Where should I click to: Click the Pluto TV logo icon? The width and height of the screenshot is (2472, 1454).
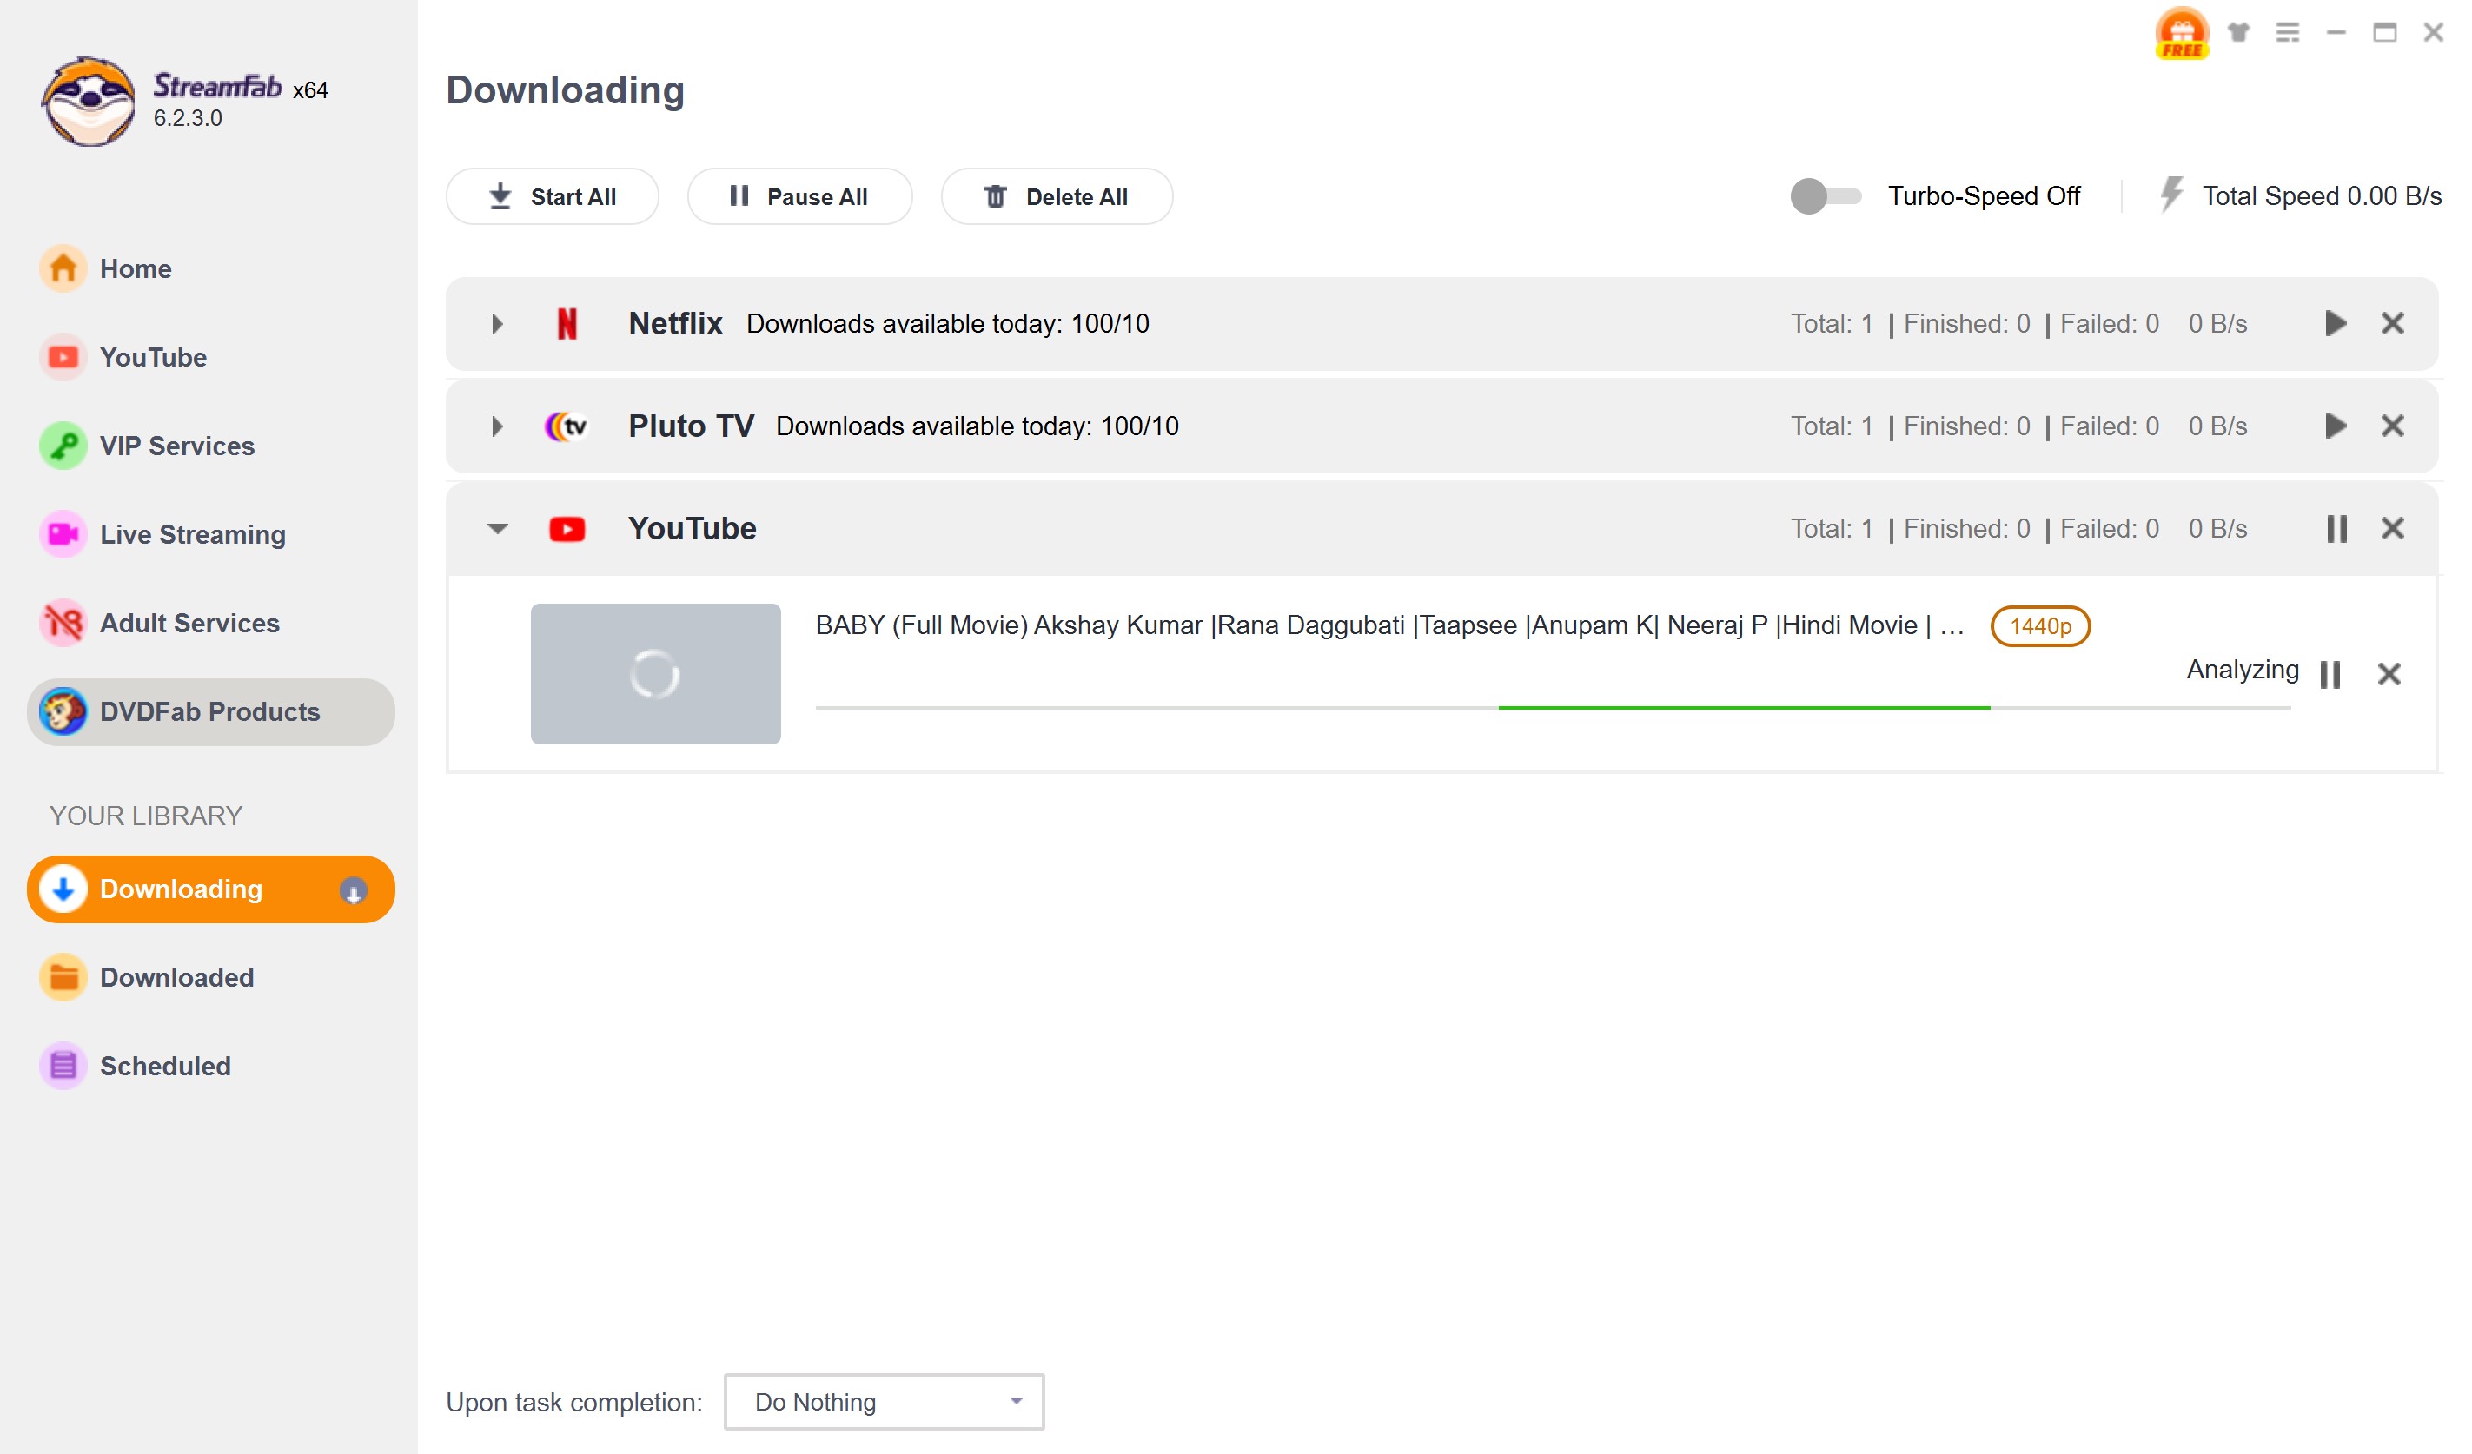(x=567, y=426)
